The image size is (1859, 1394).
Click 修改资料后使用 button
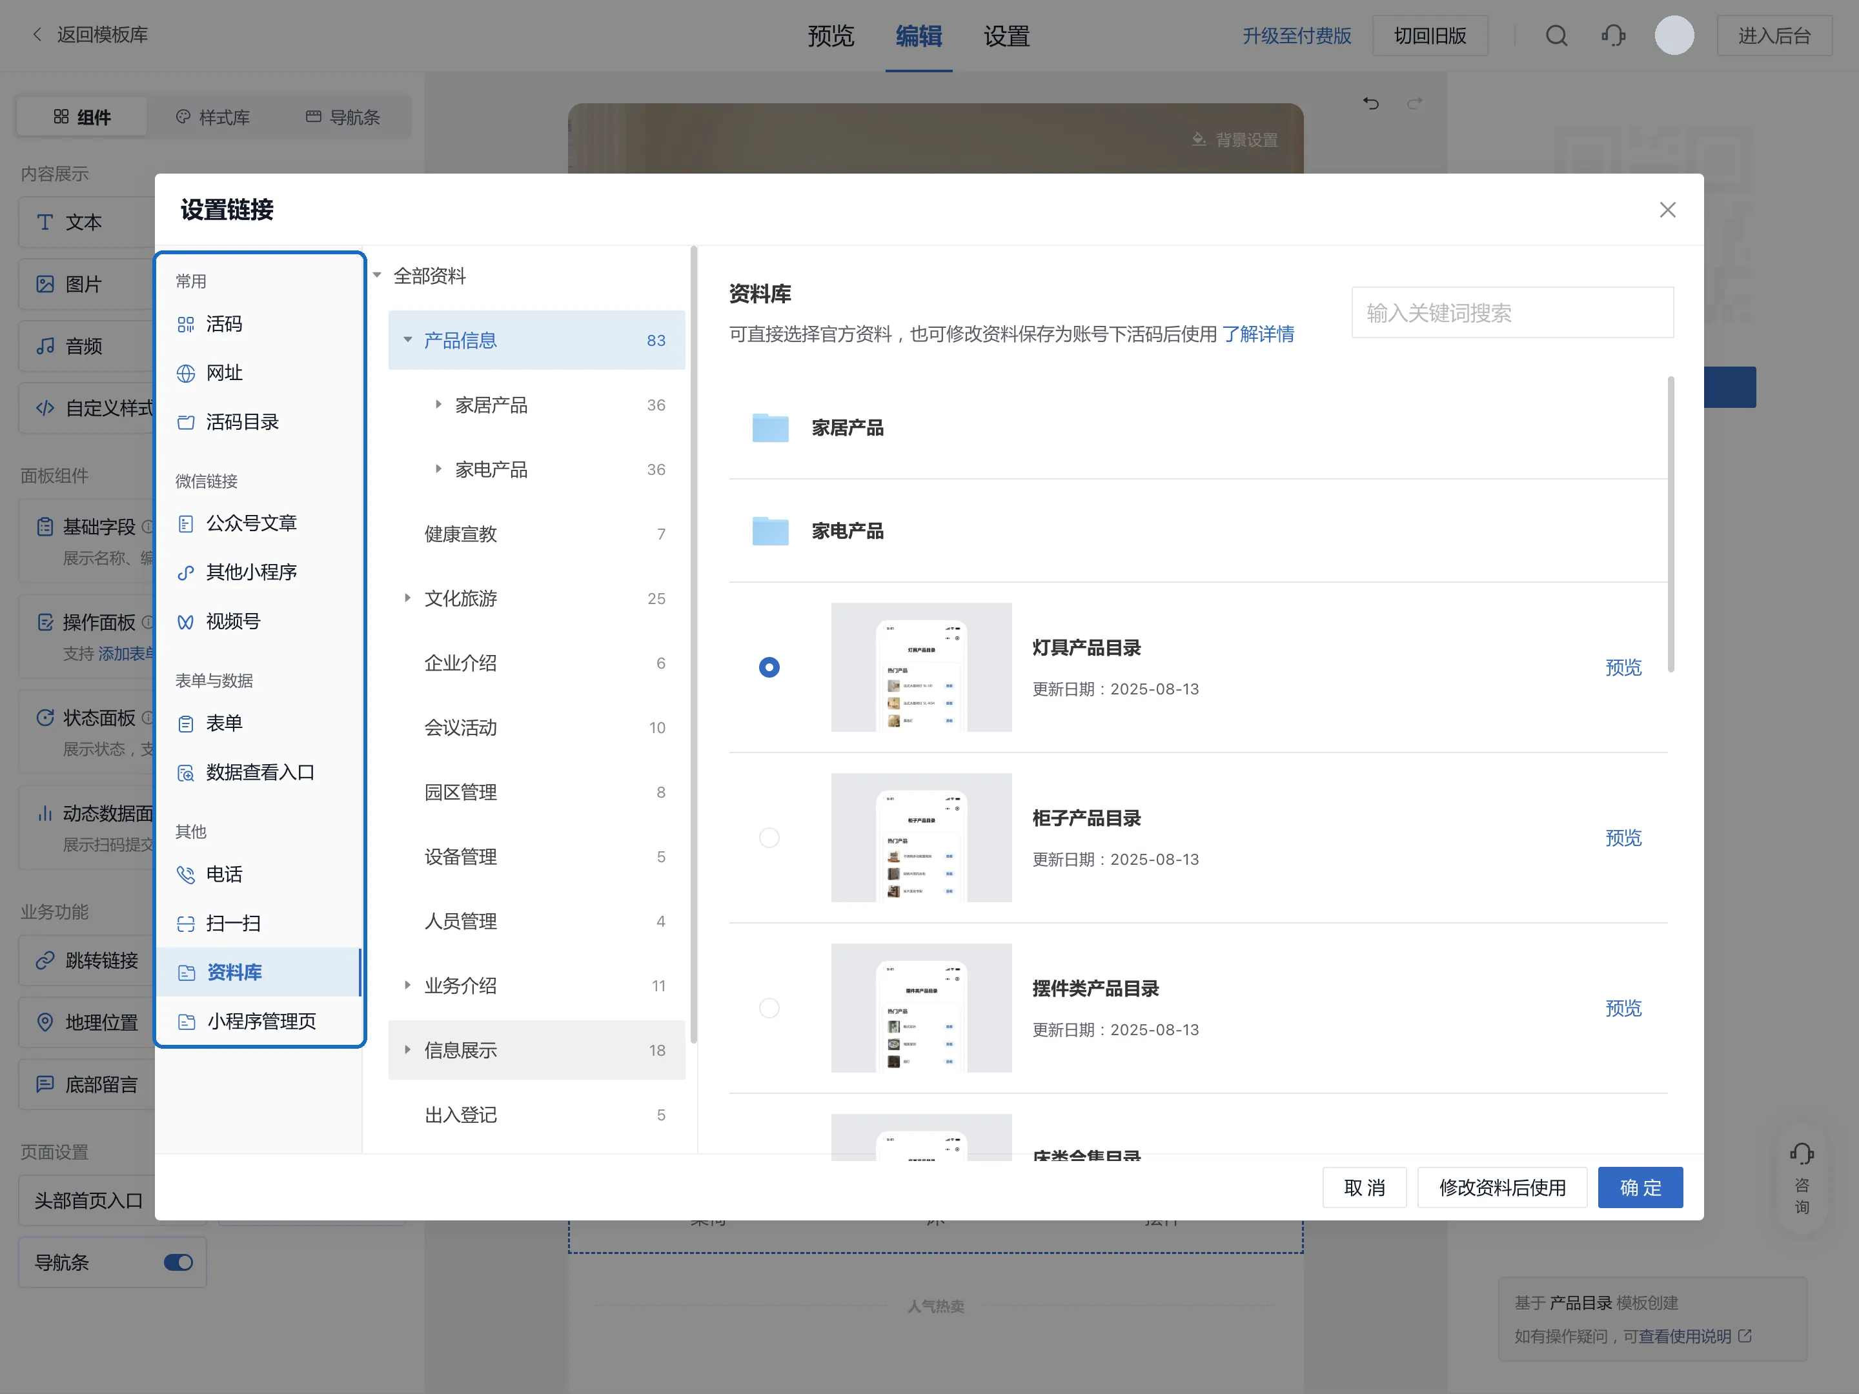tap(1502, 1187)
